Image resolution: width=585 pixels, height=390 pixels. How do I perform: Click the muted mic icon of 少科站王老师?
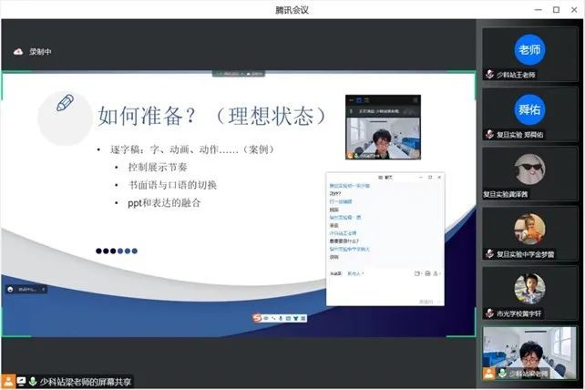[x=489, y=75]
